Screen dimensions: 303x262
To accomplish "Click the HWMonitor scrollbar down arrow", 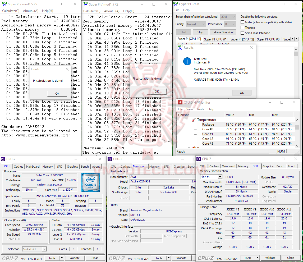I will [297, 146].
